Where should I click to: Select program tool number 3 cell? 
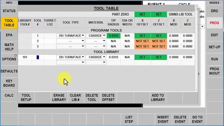coord(38,47)
